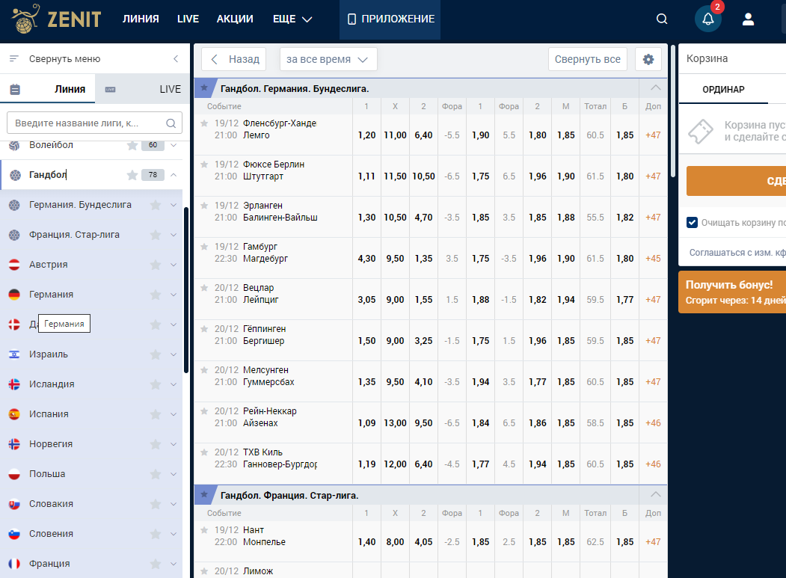Open notifications bell icon
Image resolution: width=786 pixels, height=578 pixels.
coord(707,19)
